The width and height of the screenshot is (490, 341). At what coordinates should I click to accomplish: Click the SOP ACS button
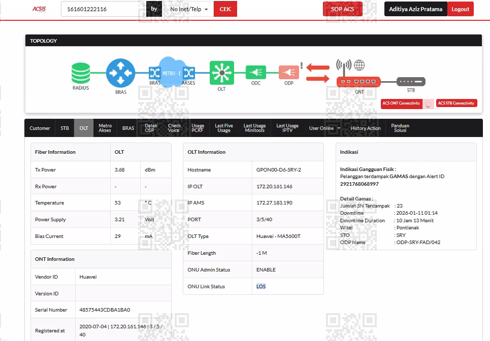343,9
